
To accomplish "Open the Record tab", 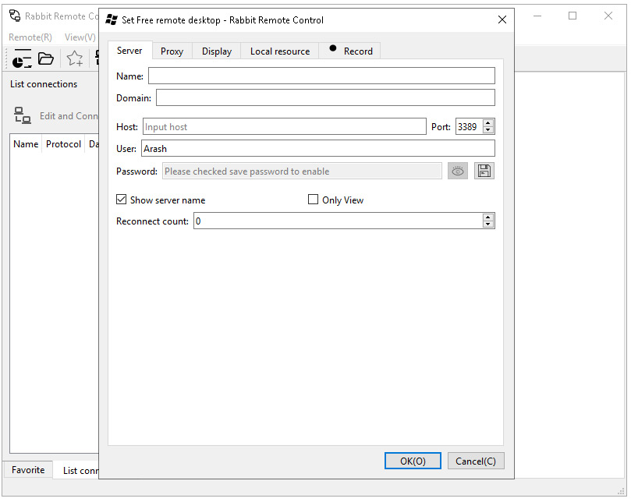I will click(x=349, y=51).
